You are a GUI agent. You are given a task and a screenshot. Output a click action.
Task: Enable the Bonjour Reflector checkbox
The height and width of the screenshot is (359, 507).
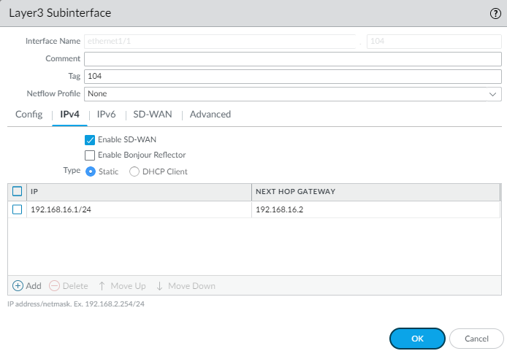90,155
